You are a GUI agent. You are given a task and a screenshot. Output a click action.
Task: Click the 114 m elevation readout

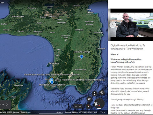[x=103, y=112]
